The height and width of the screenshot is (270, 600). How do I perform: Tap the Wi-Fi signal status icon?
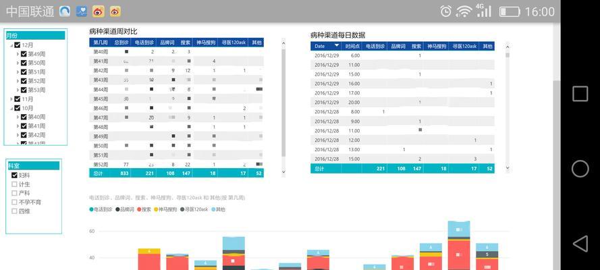pyautogui.click(x=464, y=11)
